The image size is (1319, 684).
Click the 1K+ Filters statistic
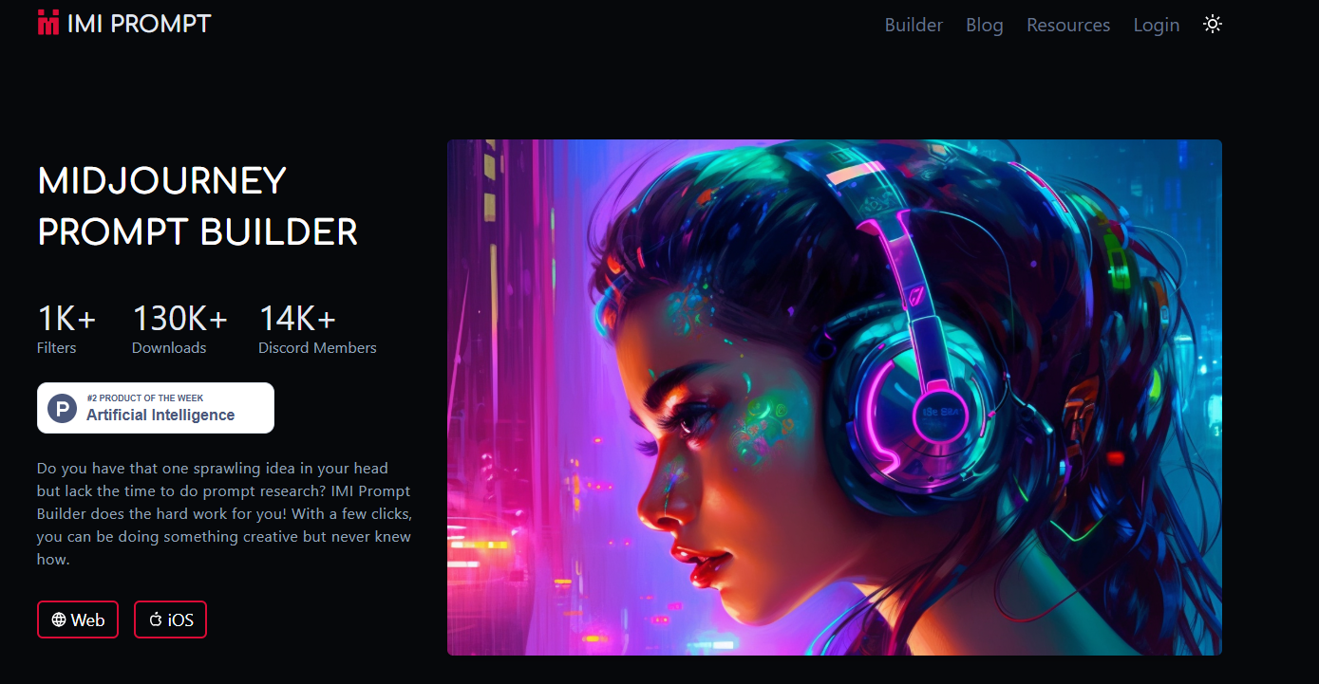(x=66, y=328)
